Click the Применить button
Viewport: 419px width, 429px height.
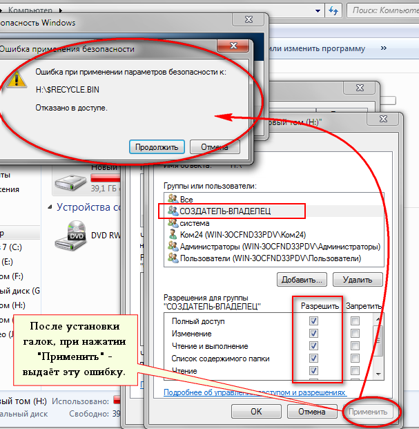(368, 412)
